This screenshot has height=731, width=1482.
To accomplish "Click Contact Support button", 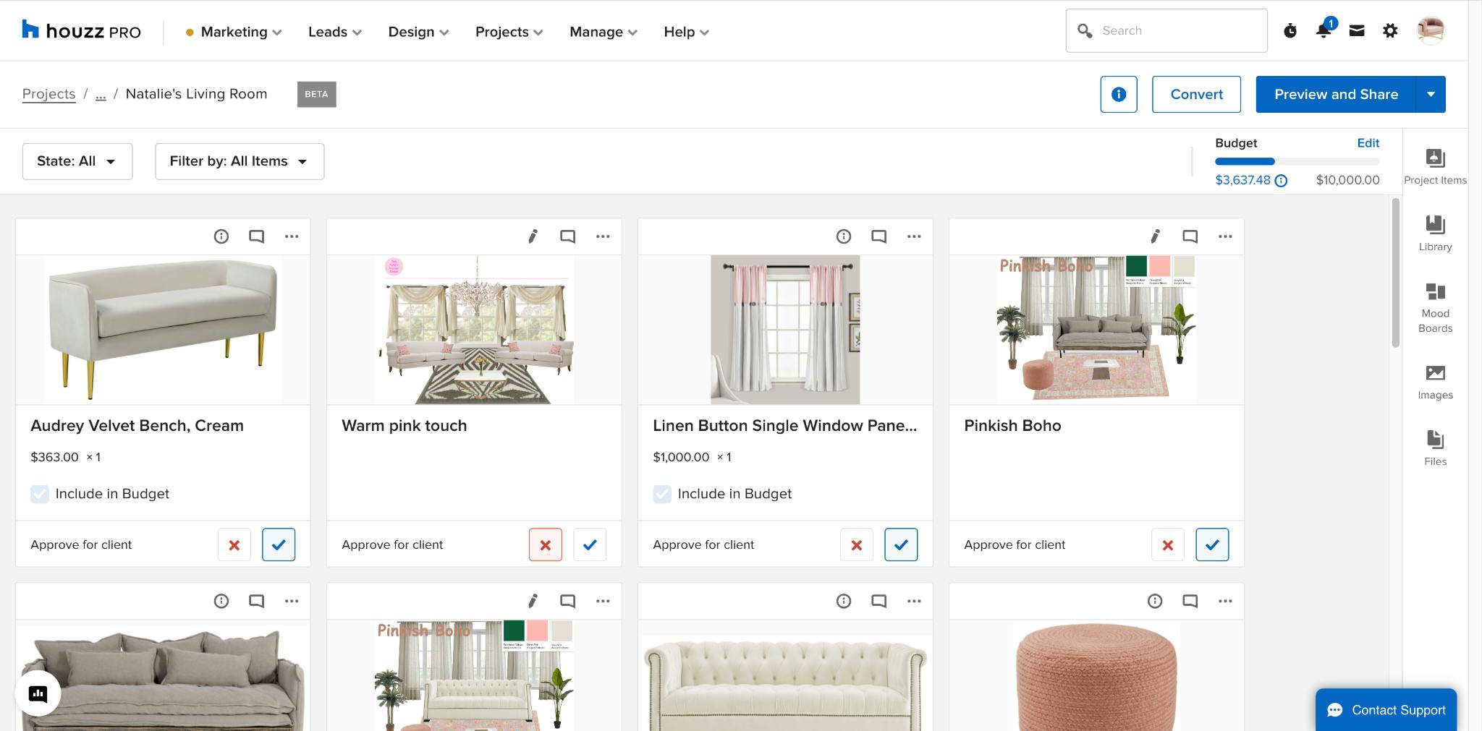I will [1386, 710].
